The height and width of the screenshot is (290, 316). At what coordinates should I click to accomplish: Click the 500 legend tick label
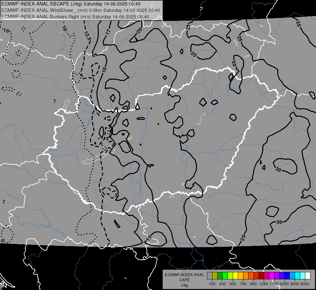233,284
